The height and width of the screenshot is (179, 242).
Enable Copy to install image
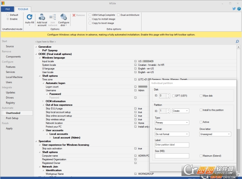click(90, 19)
